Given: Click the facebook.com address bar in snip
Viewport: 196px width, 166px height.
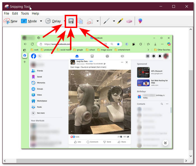Looking at the screenshot, I should point(79,44).
